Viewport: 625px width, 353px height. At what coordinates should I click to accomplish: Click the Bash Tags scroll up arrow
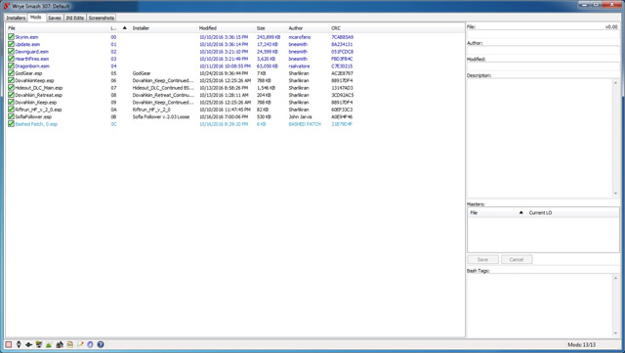point(616,278)
